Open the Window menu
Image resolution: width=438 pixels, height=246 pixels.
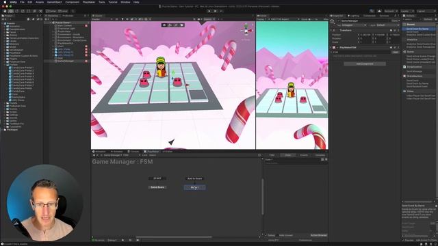(x=125, y=2)
